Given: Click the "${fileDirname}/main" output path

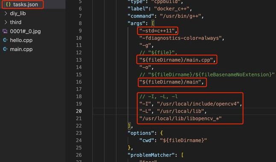Looking at the screenshot, I should 170,82.
